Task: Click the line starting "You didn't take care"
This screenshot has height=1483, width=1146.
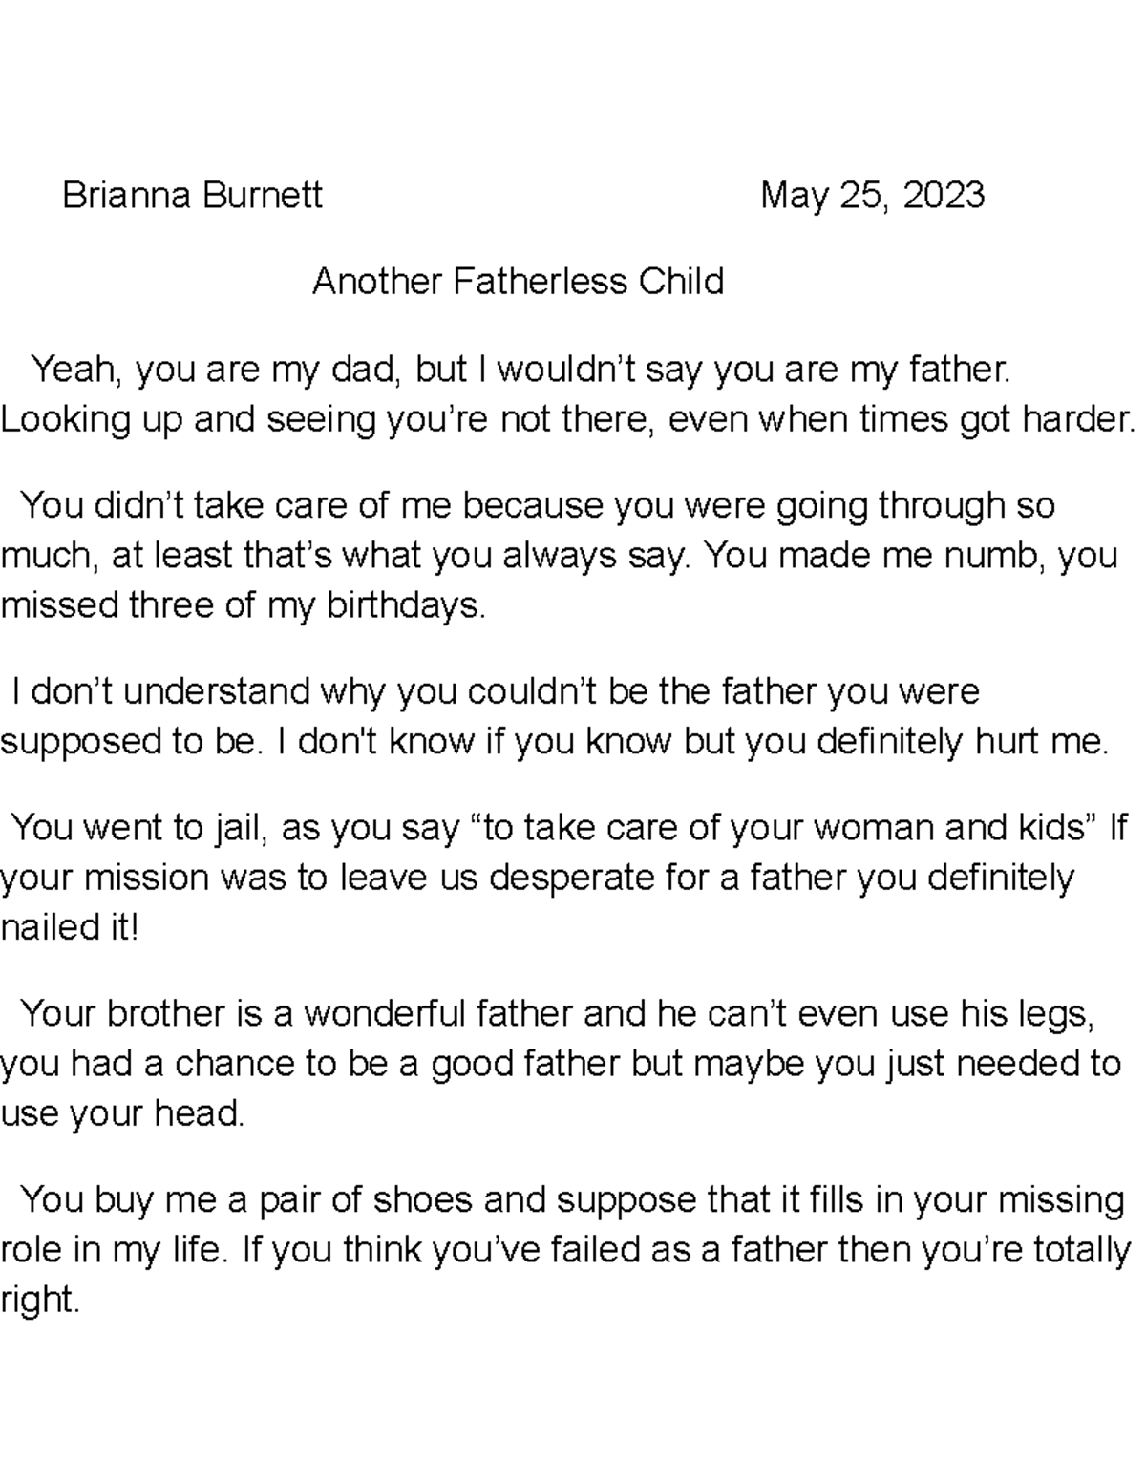Action: (x=537, y=504)
